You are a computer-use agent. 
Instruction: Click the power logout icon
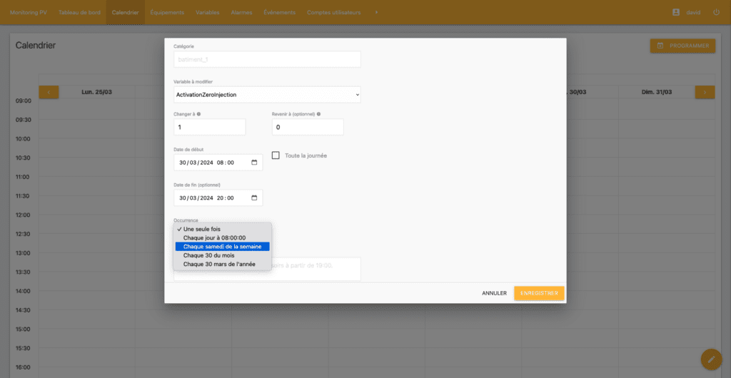716,13
